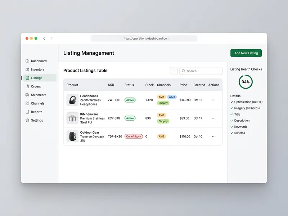
Task: Click the 94% health progress ring
Action: pyautogui.click(x=246, y=82)
